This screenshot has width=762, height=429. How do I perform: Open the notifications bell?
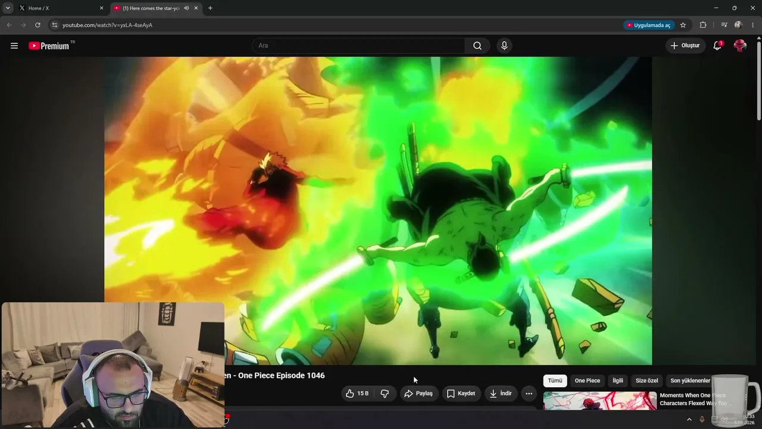pos(717,46)
